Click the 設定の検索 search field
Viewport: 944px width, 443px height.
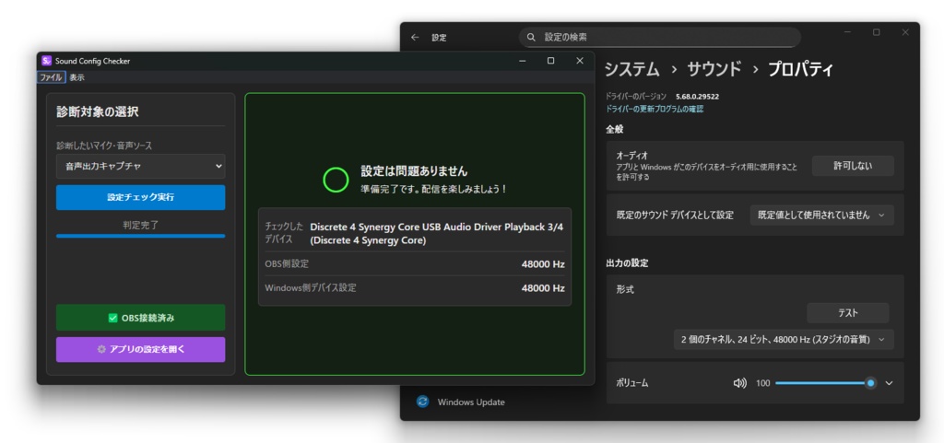(x=660, y=37)
